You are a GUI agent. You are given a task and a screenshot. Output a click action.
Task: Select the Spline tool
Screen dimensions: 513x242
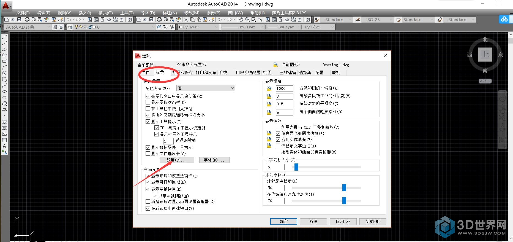(x=4, y=85)
